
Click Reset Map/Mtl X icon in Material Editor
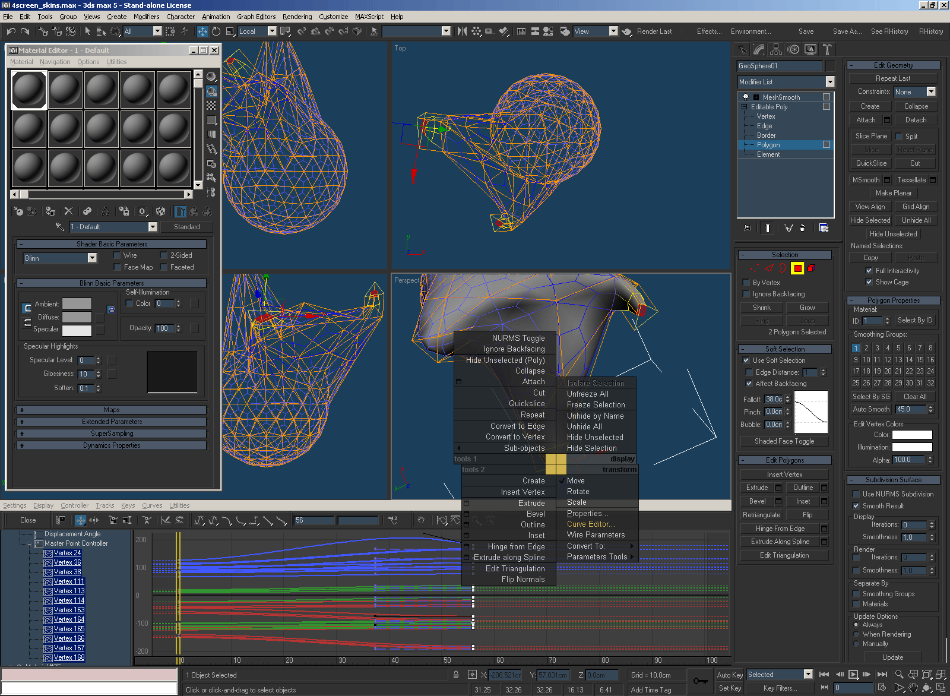(68, 211)
